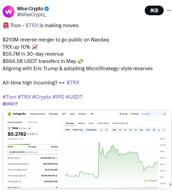Open the Wise Crypto profile avatar
This screenshot has width=172, height=192.
pyautogui.click(x=9, y=12)
